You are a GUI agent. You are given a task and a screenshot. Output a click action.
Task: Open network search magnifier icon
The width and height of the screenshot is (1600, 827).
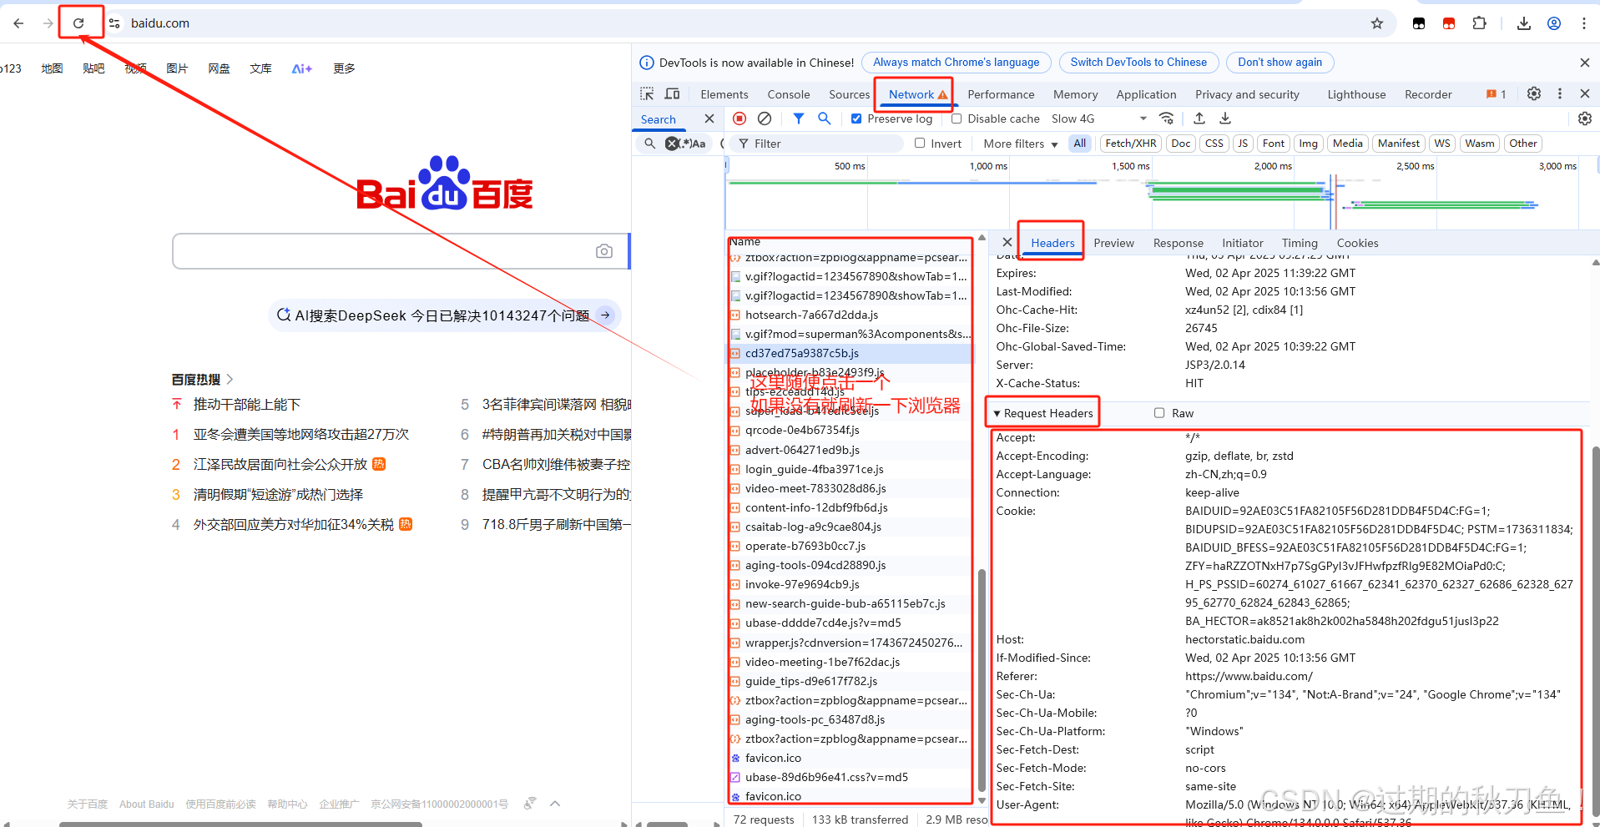825,119
